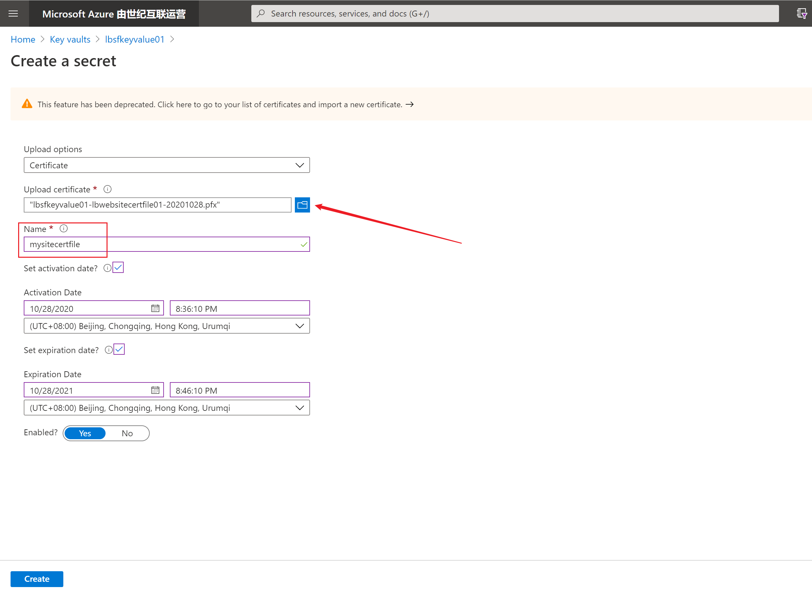This screenshot has height=593, width=812.
Task: Click the deprecated feature warning banner
Action: pos(220,105)
